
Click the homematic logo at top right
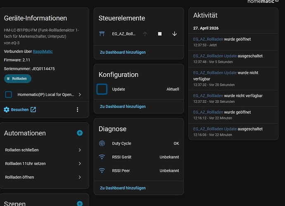pos(263,2)
